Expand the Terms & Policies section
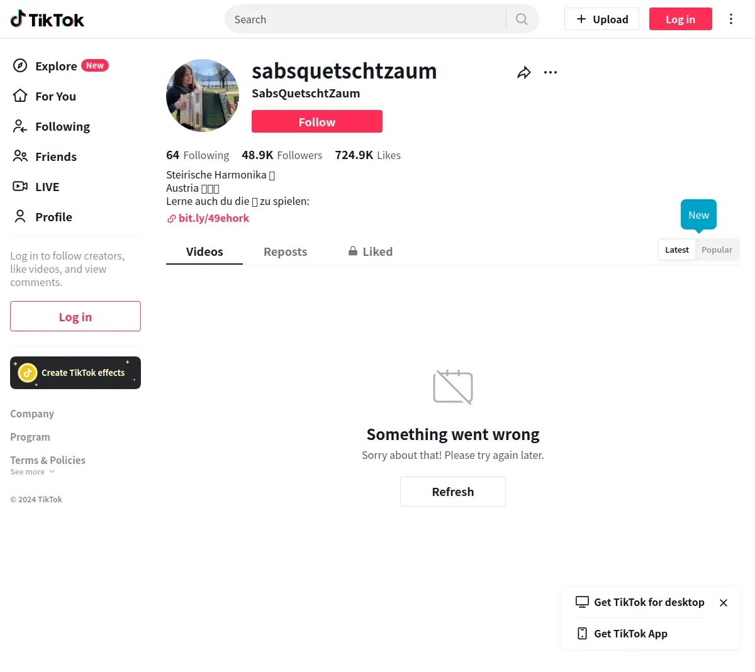The width and height of the screenshot is (755, 672). tap(48, 460)
